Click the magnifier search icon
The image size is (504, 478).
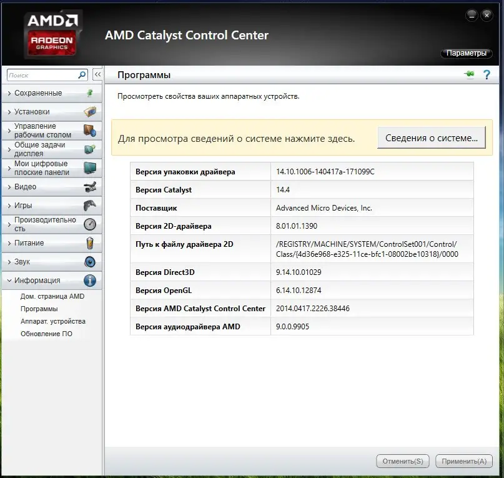(82, 75)
